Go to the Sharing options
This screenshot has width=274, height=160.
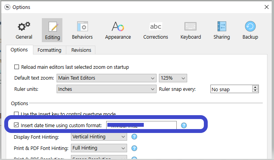tap(221, 30)
